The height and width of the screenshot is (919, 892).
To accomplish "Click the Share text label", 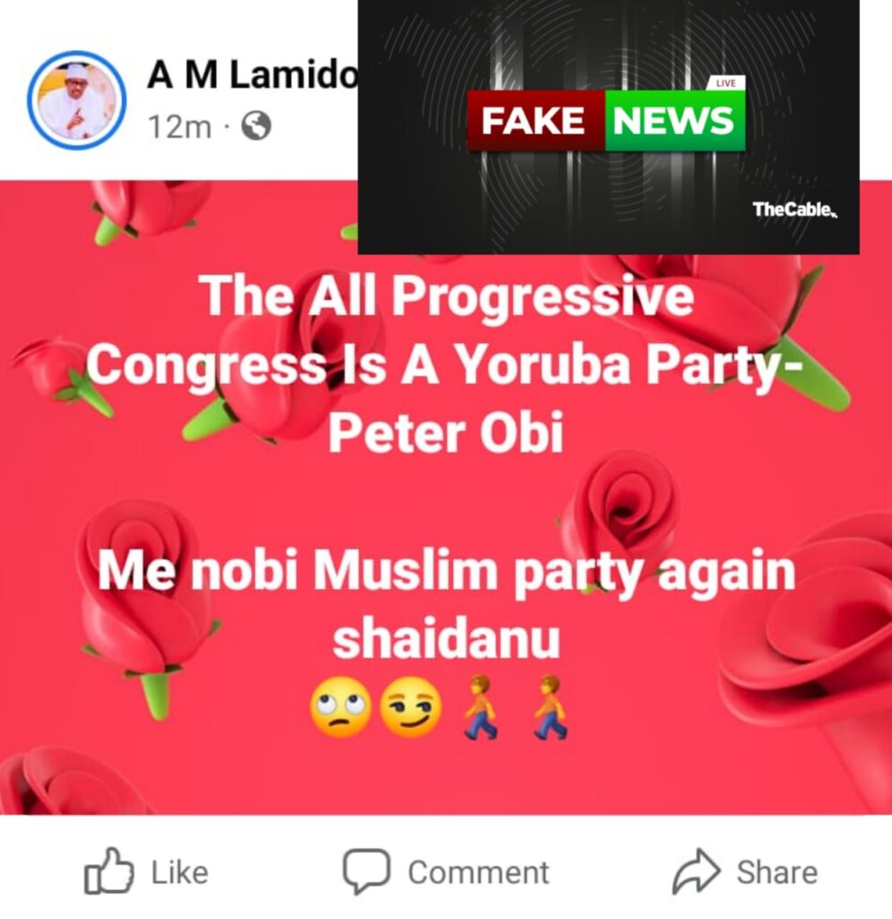I will click(777, 872).
